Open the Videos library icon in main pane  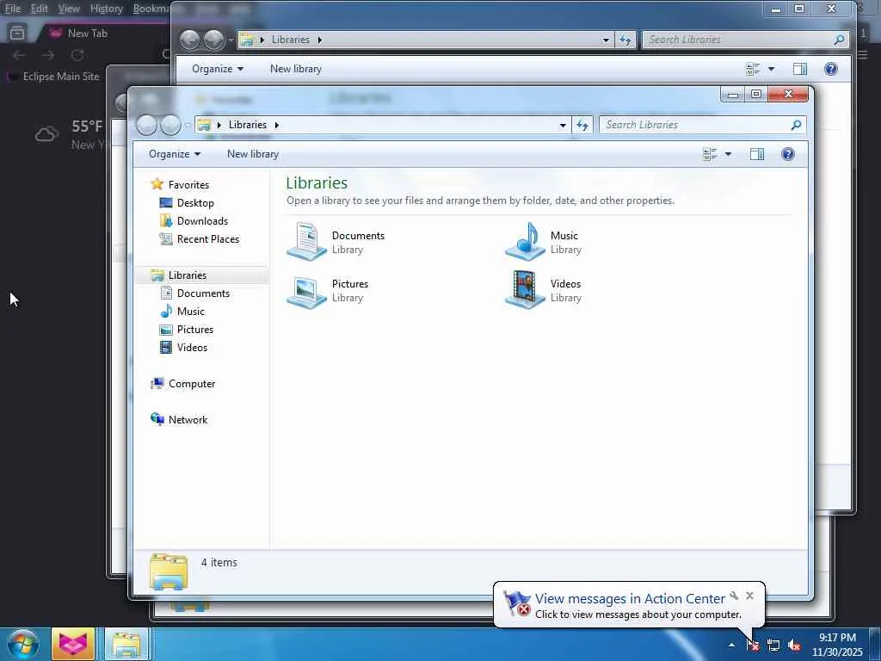(525, 290)
